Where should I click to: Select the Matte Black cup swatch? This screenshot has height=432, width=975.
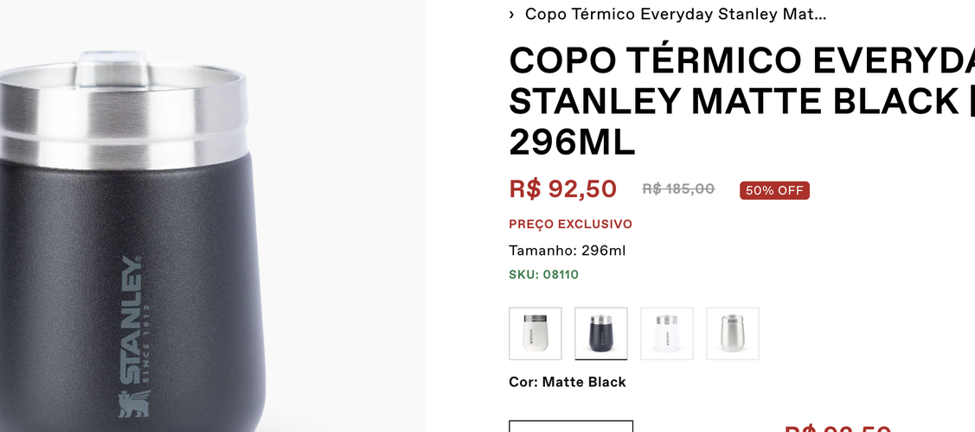coord(600,334)
